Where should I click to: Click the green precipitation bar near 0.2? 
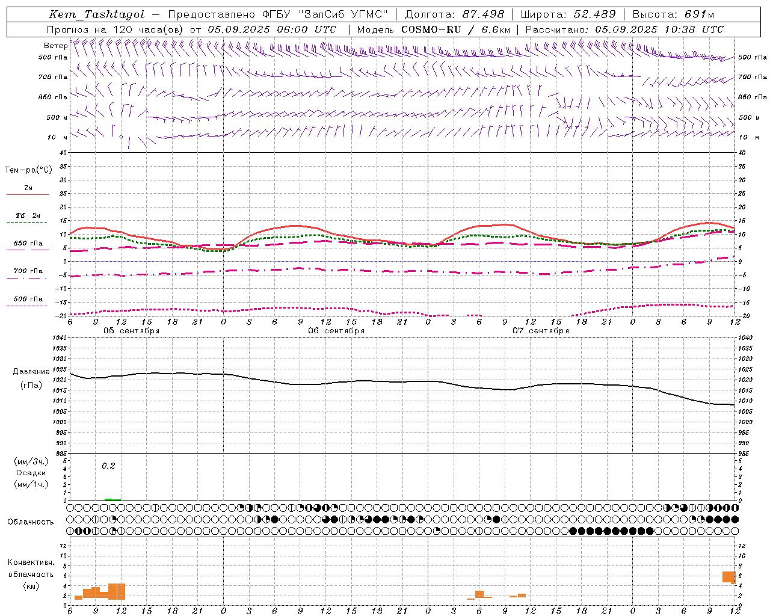pos(112,499)
